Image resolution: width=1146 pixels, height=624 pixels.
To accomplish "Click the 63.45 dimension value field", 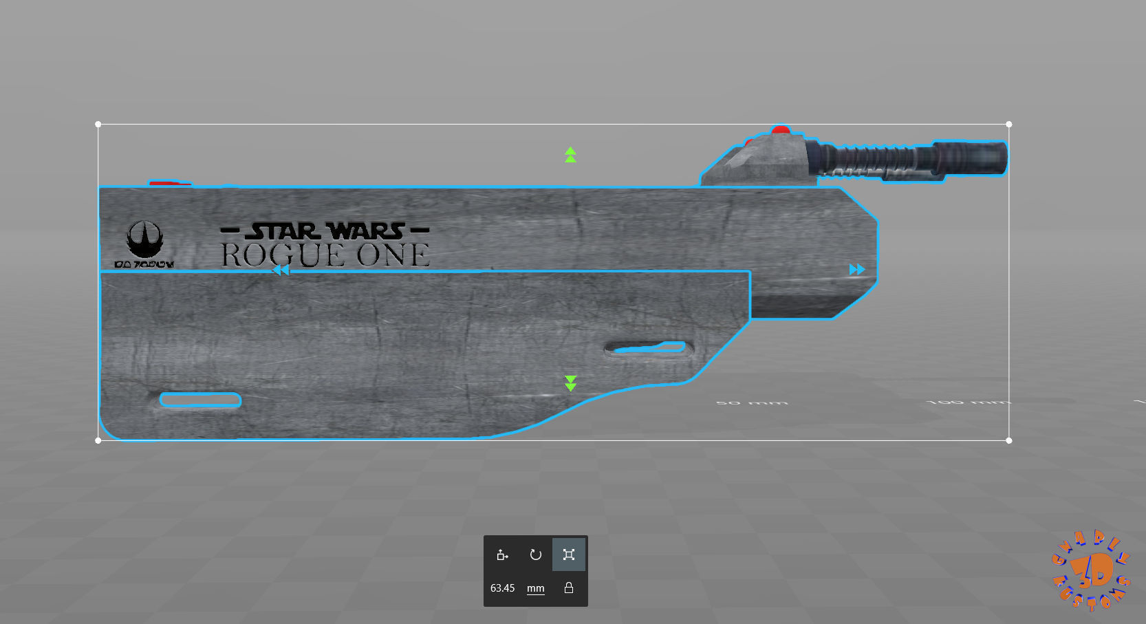I will pyautogui.click(x=502, y=588).
